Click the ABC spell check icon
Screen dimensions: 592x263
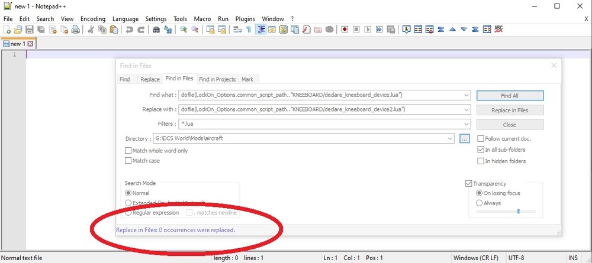498,30
